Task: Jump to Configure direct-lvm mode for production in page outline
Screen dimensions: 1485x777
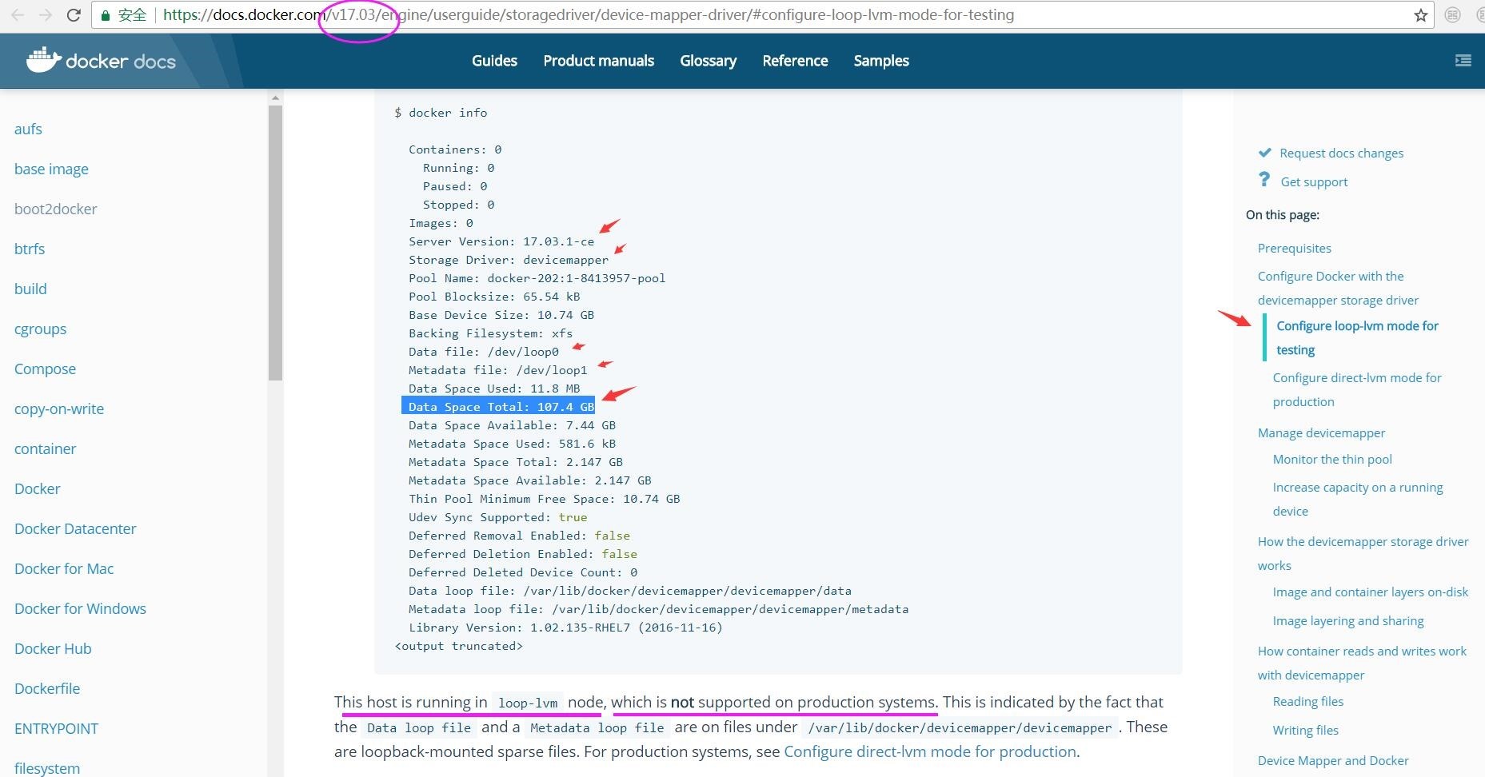Action: (1357, 389)
